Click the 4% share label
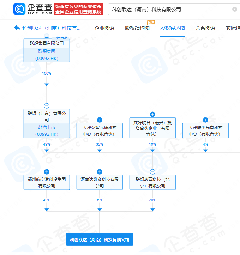Image resolution: width=240 pixels, height=255 pixels. [205, 144]
